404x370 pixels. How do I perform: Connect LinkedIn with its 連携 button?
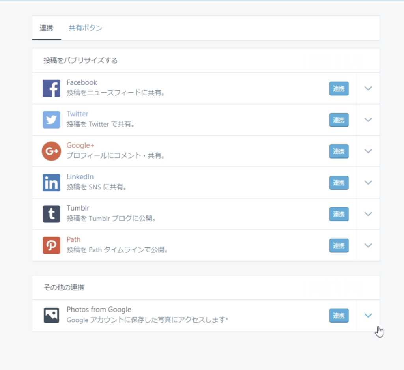click(x=339, y=183)
